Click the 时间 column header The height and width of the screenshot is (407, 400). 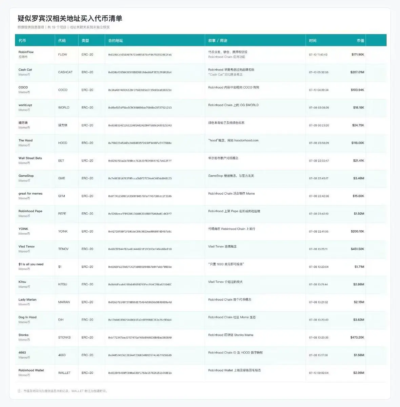[313, 40]
